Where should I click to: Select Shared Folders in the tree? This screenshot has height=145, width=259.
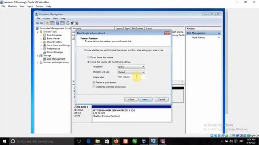(x=54, y=42)
